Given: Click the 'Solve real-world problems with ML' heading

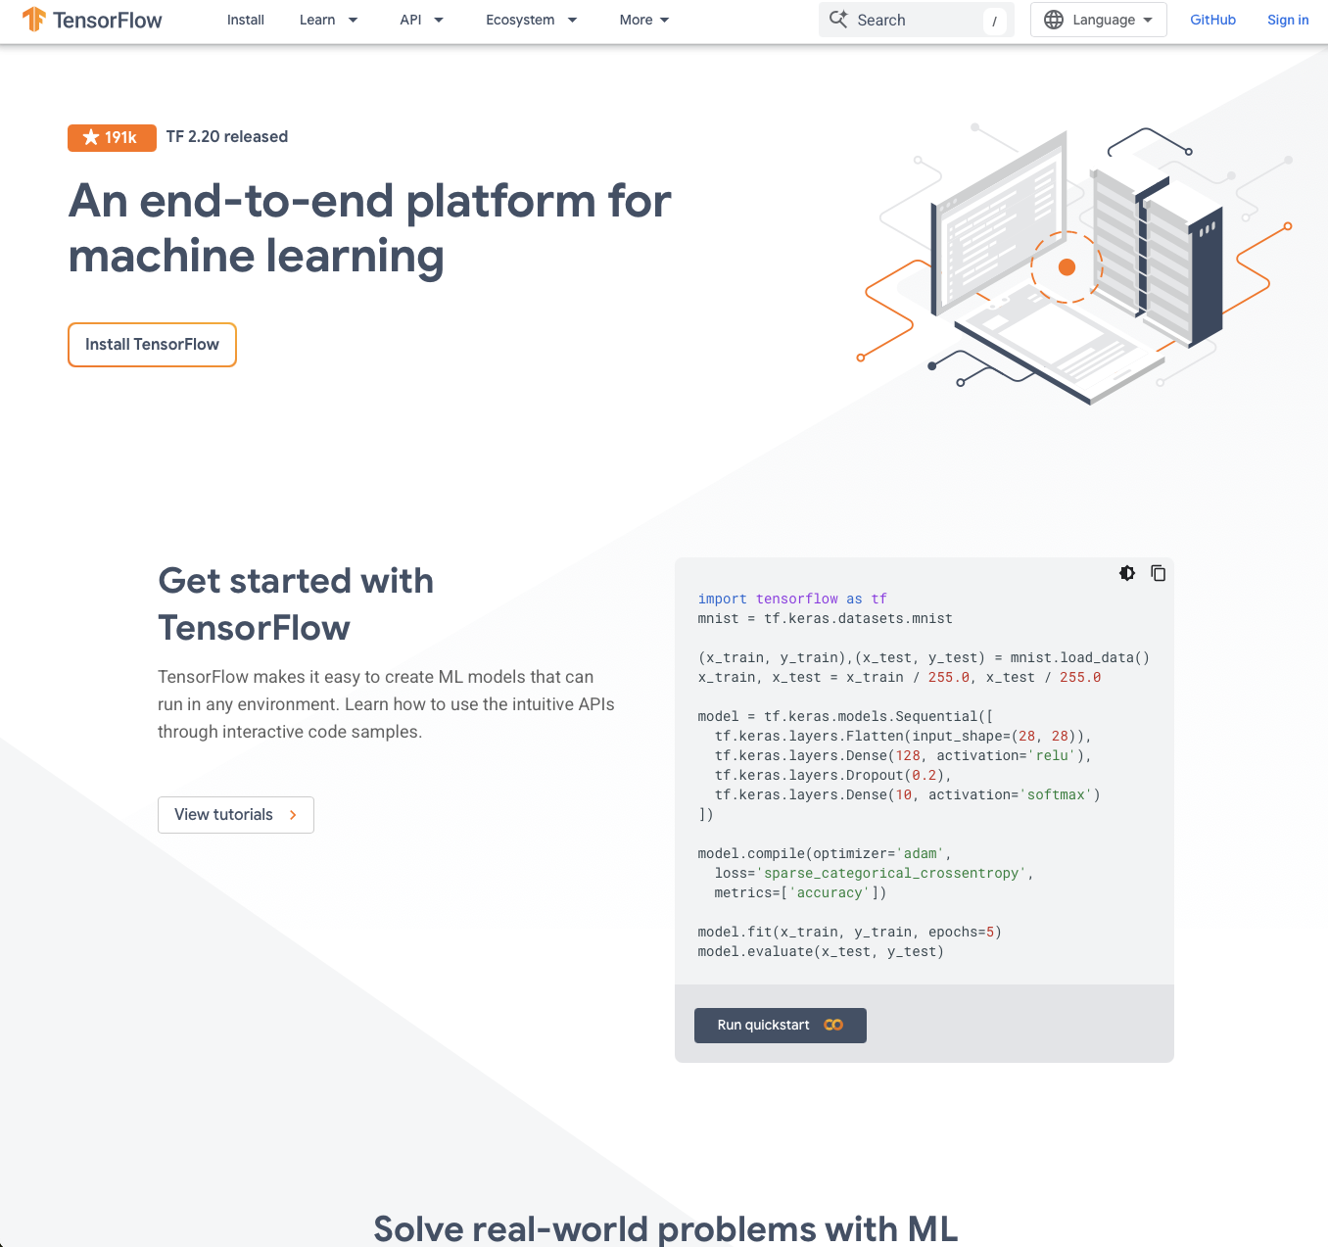Looking at the screenshot, I should tap(666, 1228).
